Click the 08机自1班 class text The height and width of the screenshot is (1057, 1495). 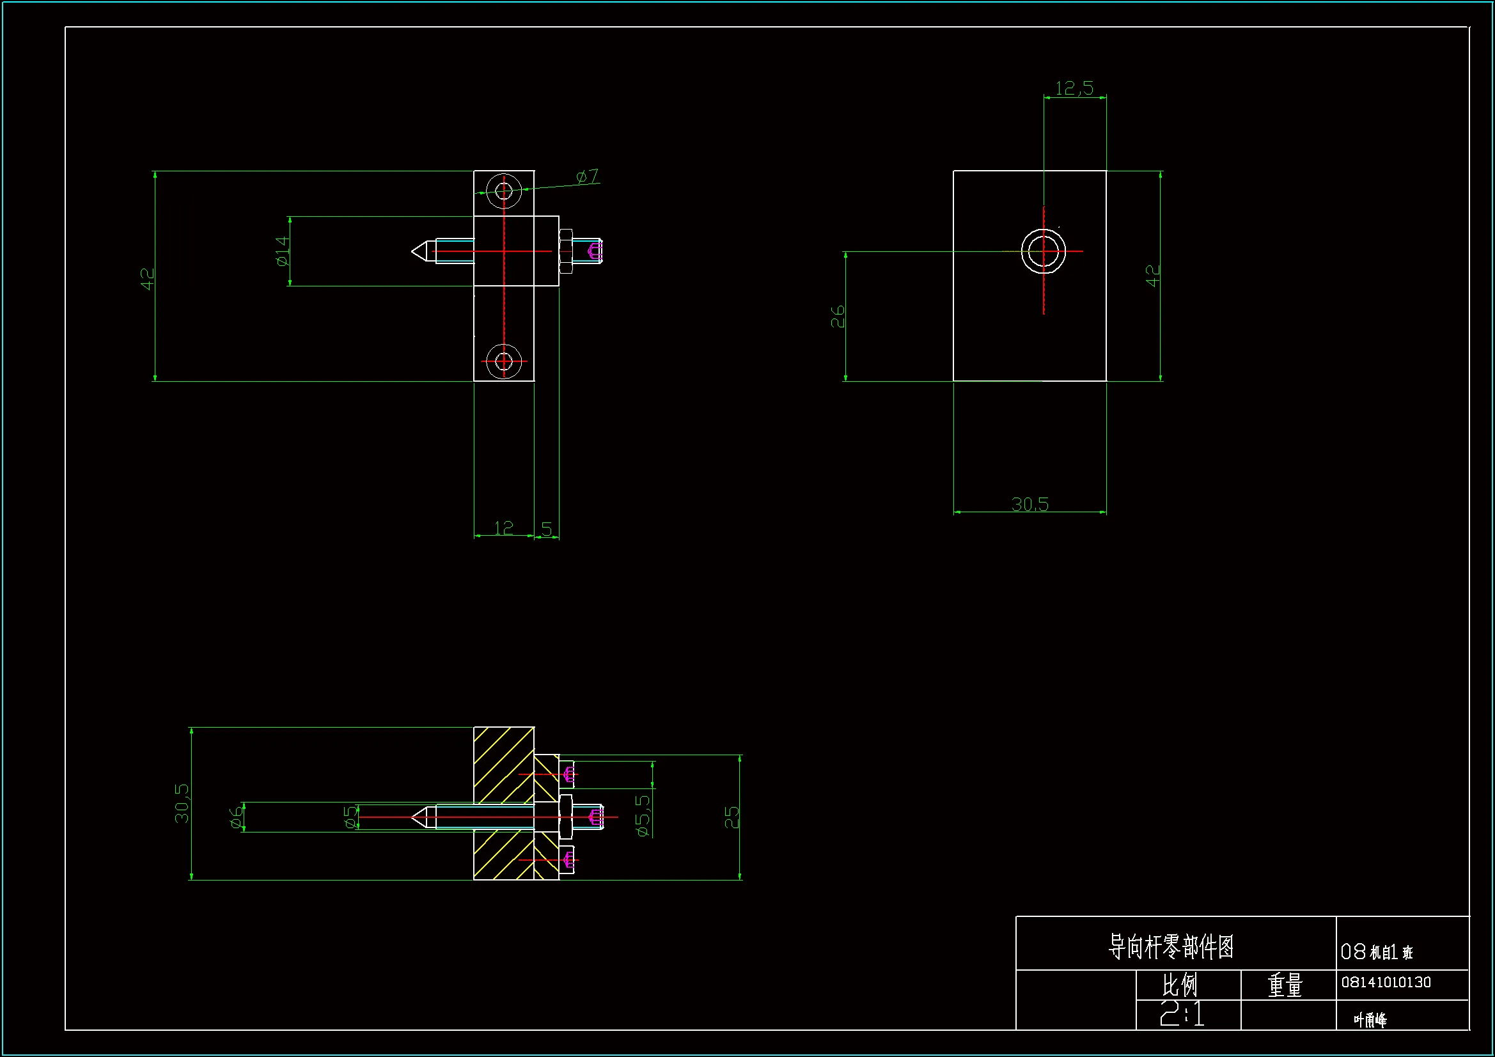(x=1377, y=952)
